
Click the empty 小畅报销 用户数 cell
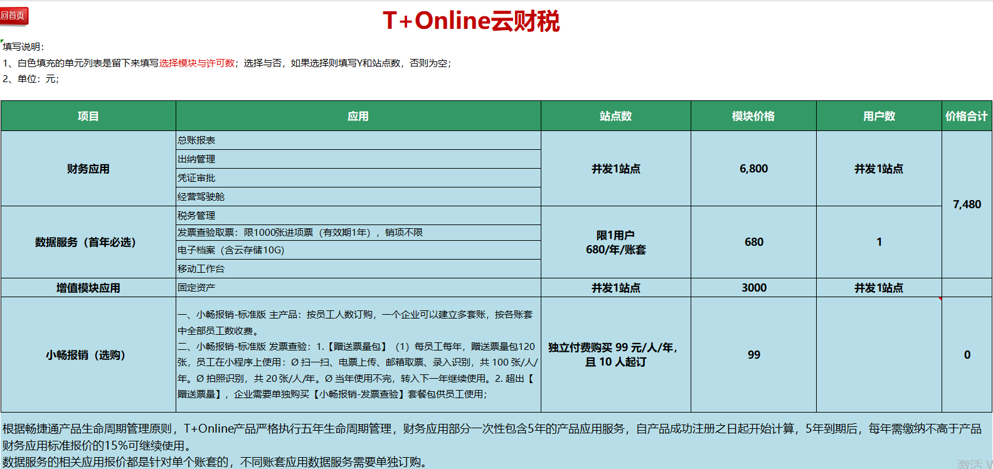tap(879, 355)
